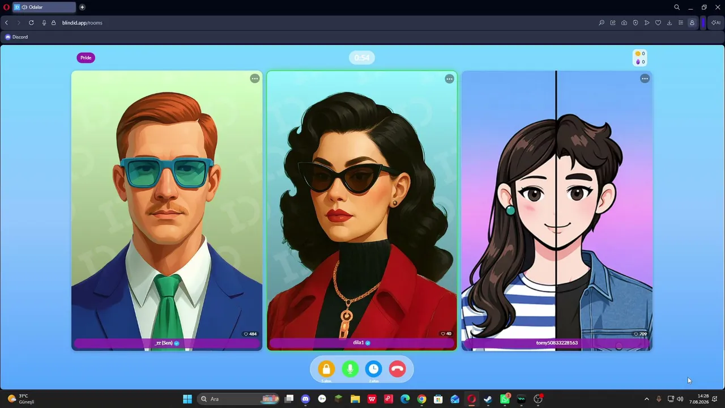Search tabs with the title bar magnifier

[677, 7]
